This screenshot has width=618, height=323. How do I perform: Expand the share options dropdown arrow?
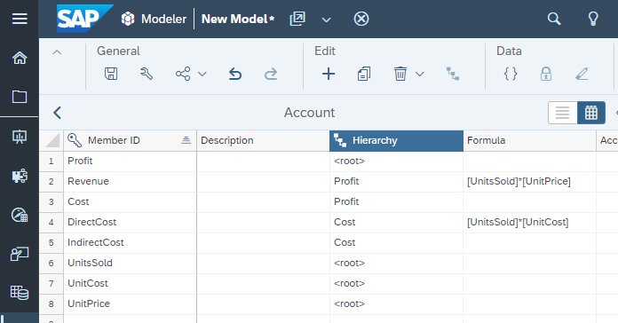202,74
